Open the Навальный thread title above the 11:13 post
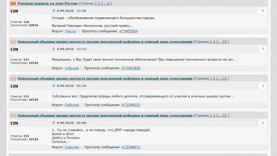The width and height of the screenshot is (277, 156). (x=105, y=42)
